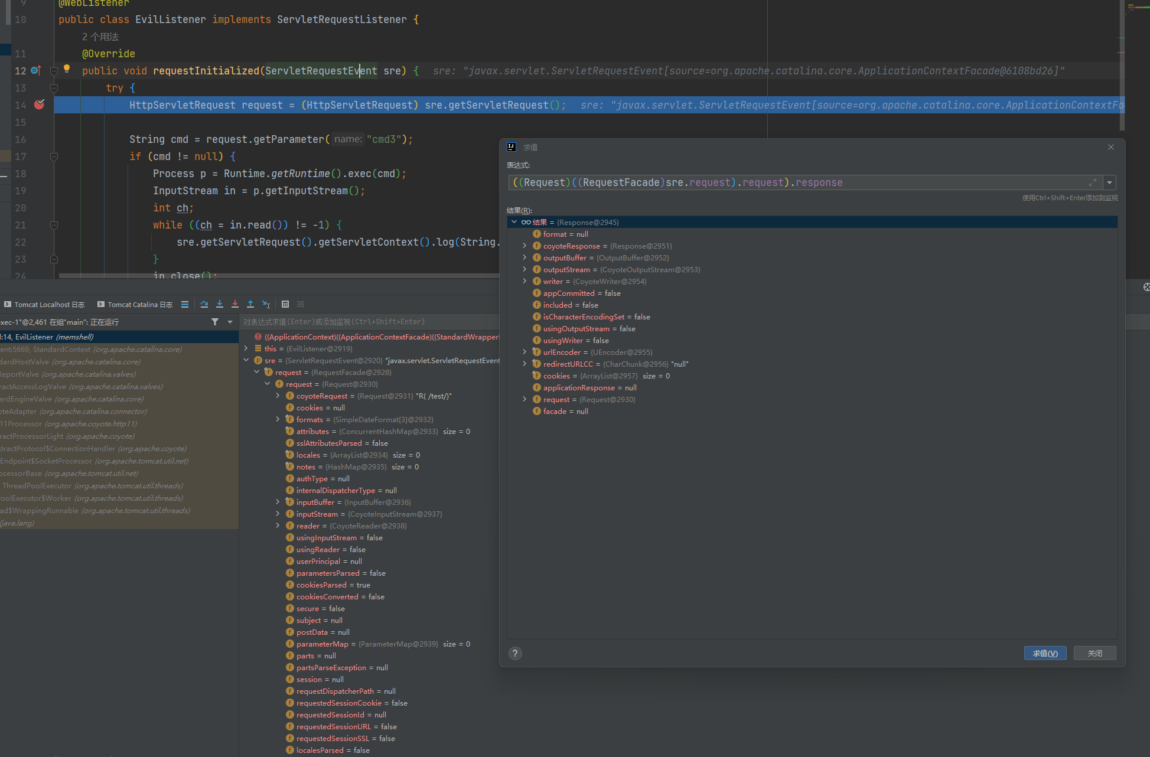Click the expand-field icon in expression box
1150x757 pixels.
pos(1093,182)
